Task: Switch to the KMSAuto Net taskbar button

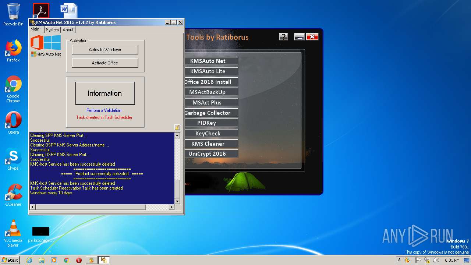Action: 104,260
